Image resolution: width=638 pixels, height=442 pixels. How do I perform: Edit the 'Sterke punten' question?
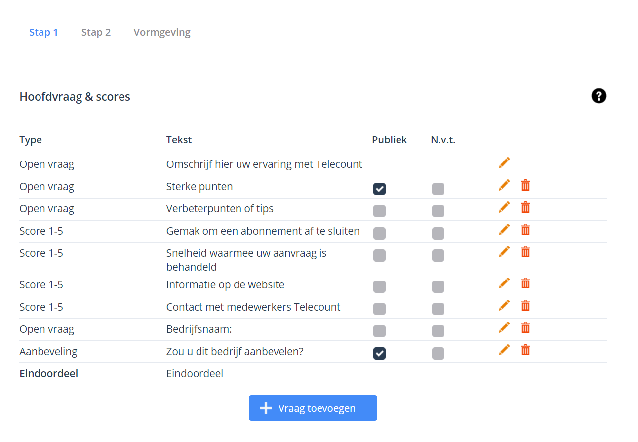(504, 185)
